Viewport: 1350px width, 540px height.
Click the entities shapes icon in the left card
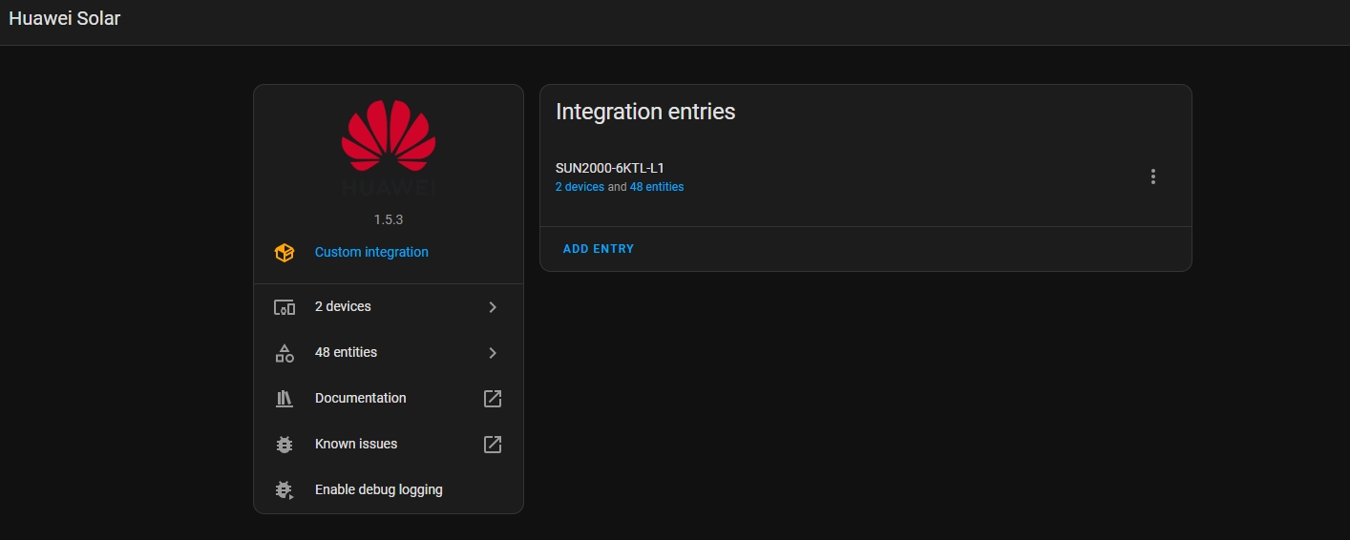pyautogui.click(x=285, y=353)
